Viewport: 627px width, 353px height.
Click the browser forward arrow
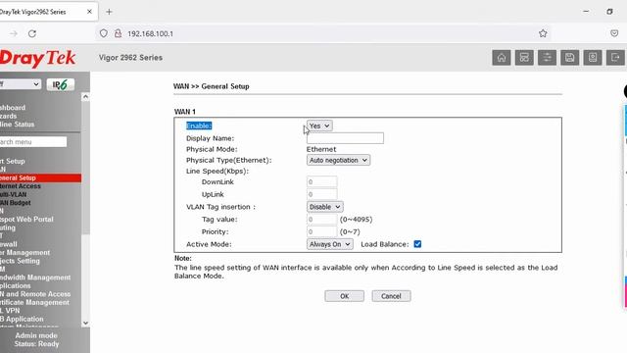click(x=14, y=33)
